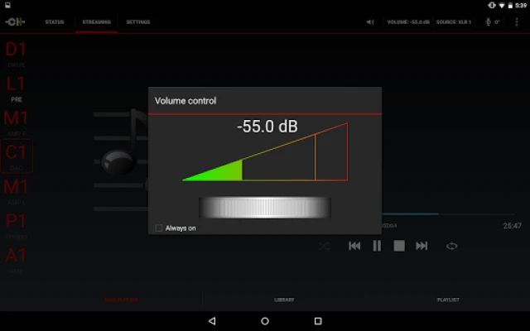Click the speaker volume icon in top bar
Viewport: 530px width, 331px height.
pyautogui.click(x=369, y=22)
